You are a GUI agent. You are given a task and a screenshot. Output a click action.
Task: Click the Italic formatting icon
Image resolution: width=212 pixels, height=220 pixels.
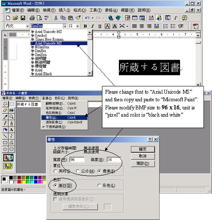click(93, 26)
